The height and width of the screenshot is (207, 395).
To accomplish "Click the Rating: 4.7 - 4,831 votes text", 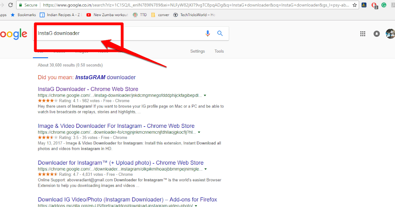I will coord(96,174).
